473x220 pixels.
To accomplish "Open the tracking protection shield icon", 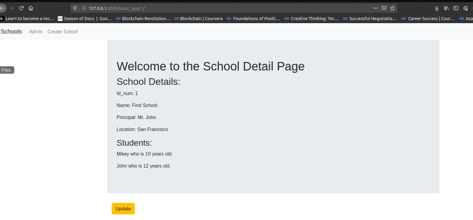I will [75, 8].
